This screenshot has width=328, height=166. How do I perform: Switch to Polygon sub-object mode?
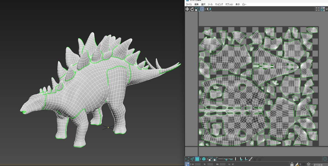(x=197, y=159)
